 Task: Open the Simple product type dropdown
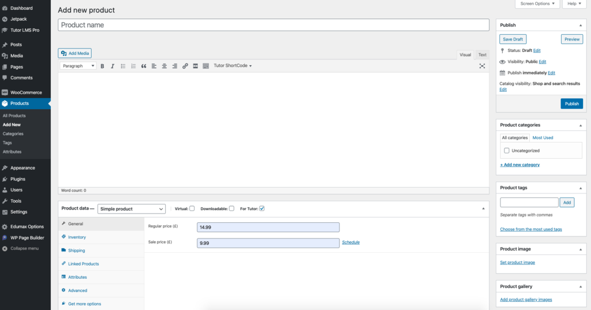point(131,209)
